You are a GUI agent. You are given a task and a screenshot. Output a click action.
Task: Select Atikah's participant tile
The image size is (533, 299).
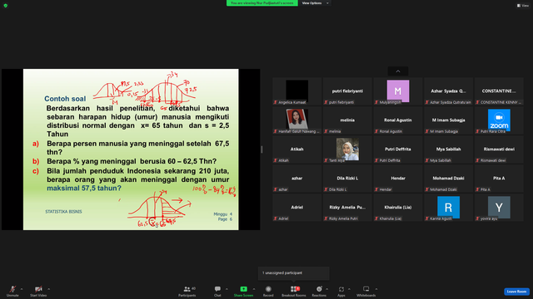point(297,149)
